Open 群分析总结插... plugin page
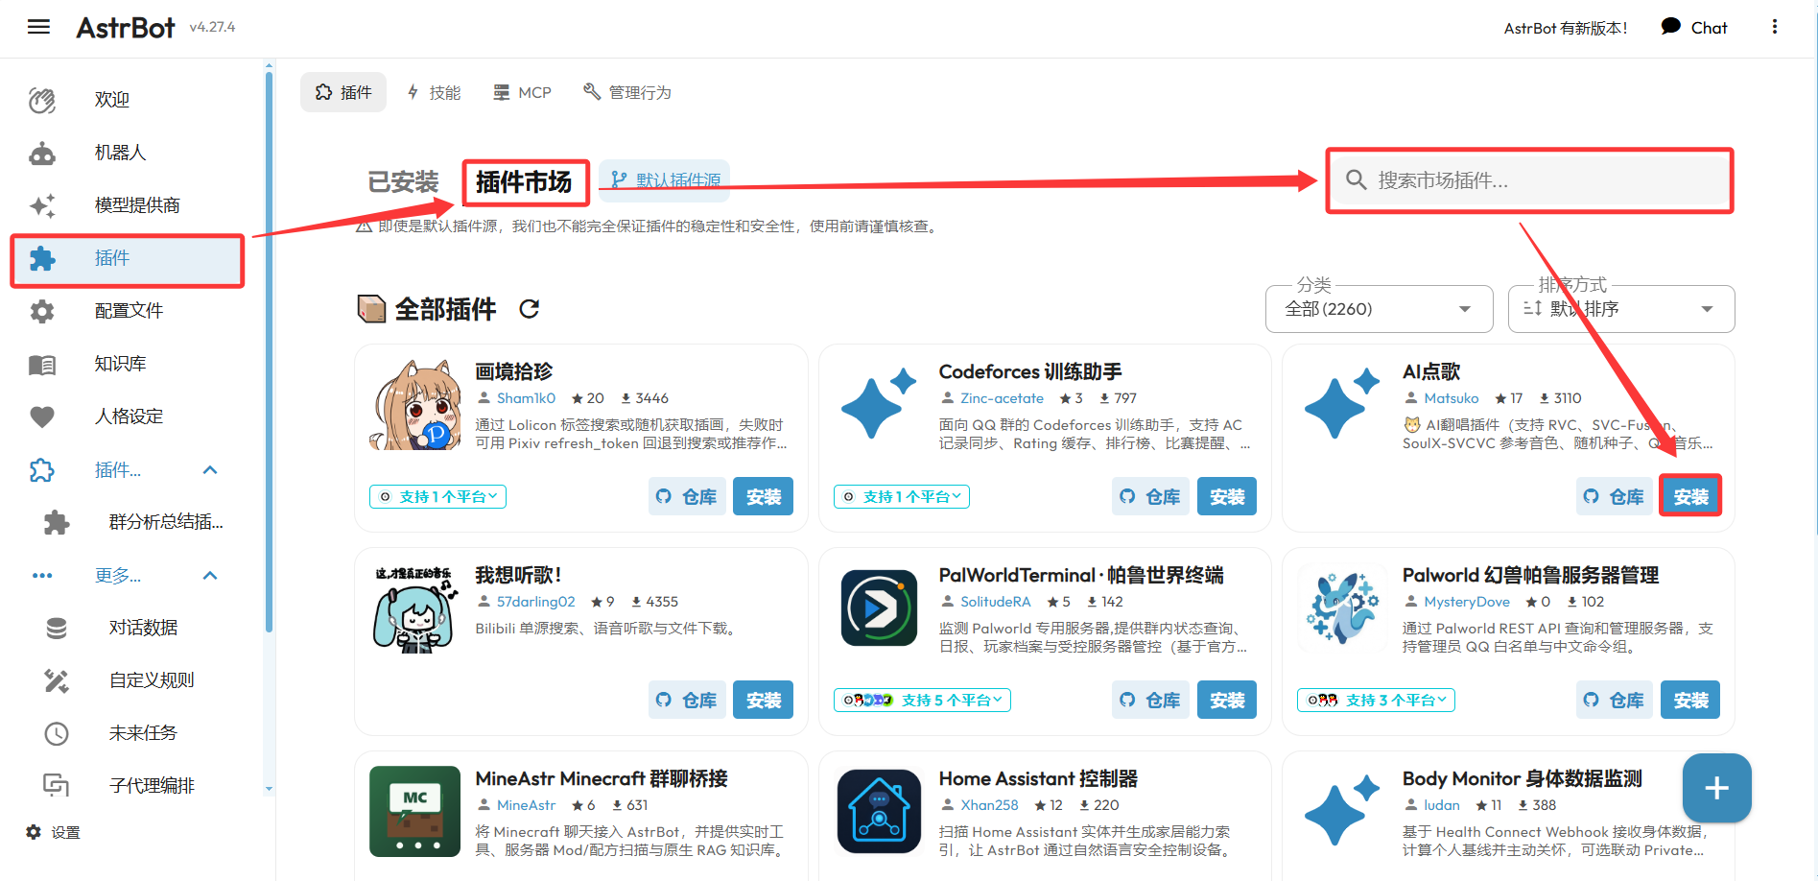 click(x=133, y=522)
